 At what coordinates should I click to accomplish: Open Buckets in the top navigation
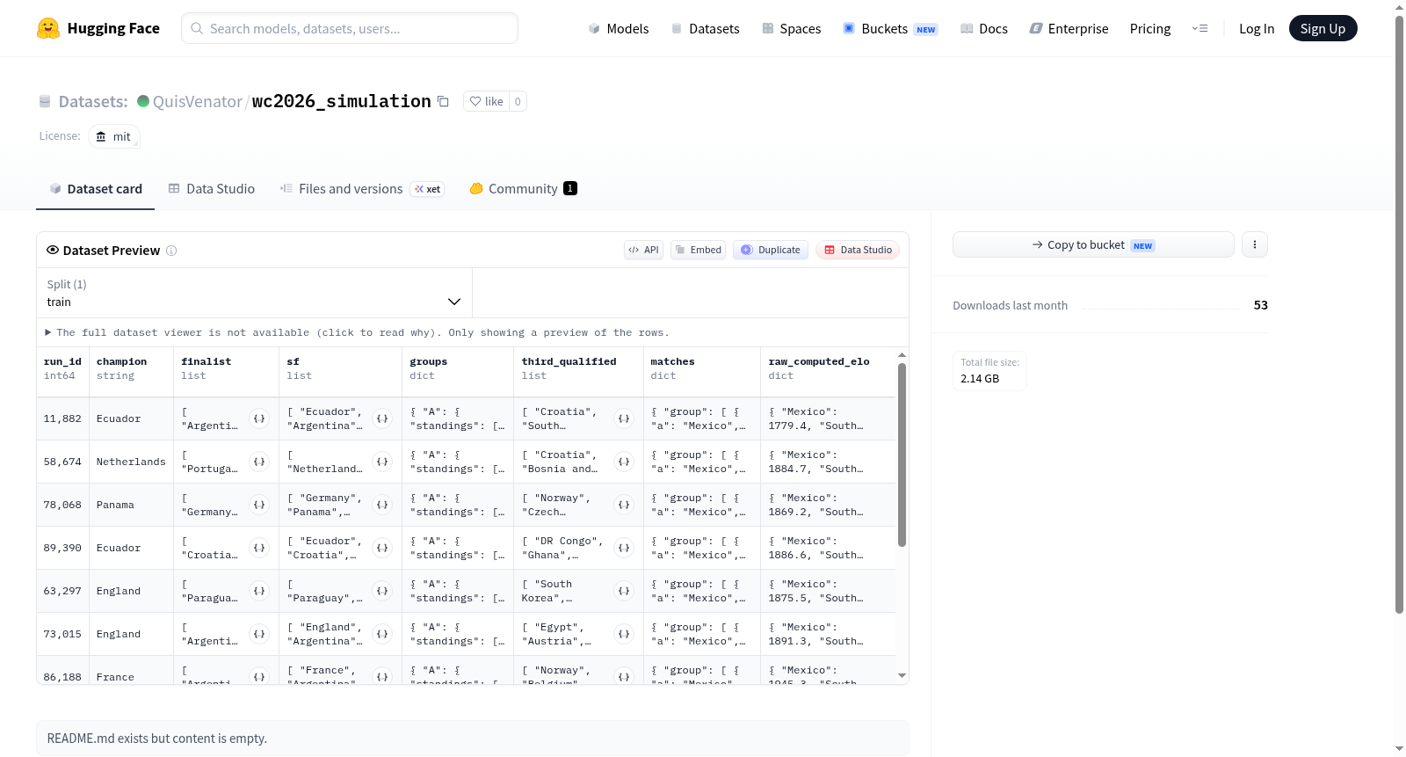pyautogui.click(x=890, y=29)
